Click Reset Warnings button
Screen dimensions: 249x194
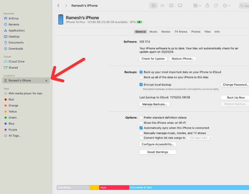157,152
